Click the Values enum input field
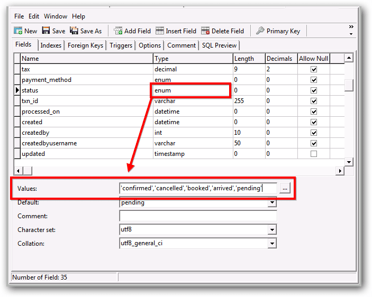Viewport: 372px width, 297px height. point(198,188)
